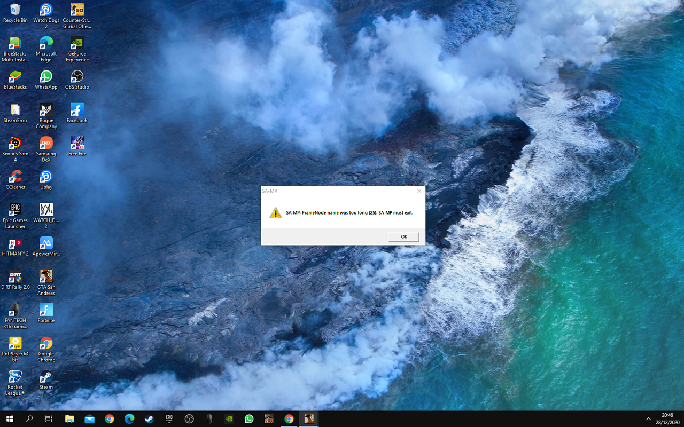Select the Counter-Strike Global Offensive shortcut

(x=77, y=16)
